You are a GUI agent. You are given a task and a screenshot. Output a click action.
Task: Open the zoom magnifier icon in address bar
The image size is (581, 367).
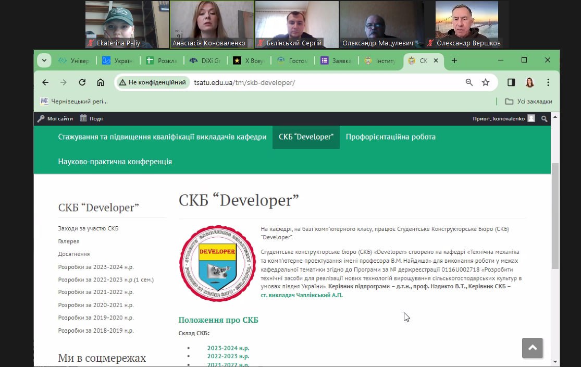pos(469,82)
